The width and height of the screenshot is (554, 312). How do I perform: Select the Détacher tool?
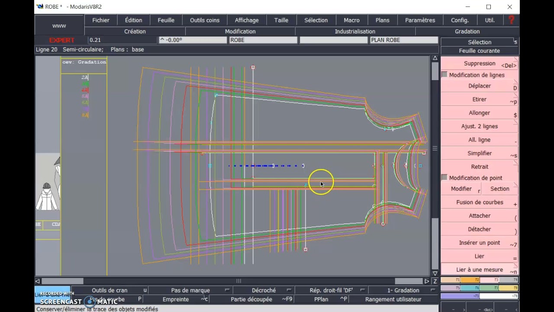pos(480,229)
